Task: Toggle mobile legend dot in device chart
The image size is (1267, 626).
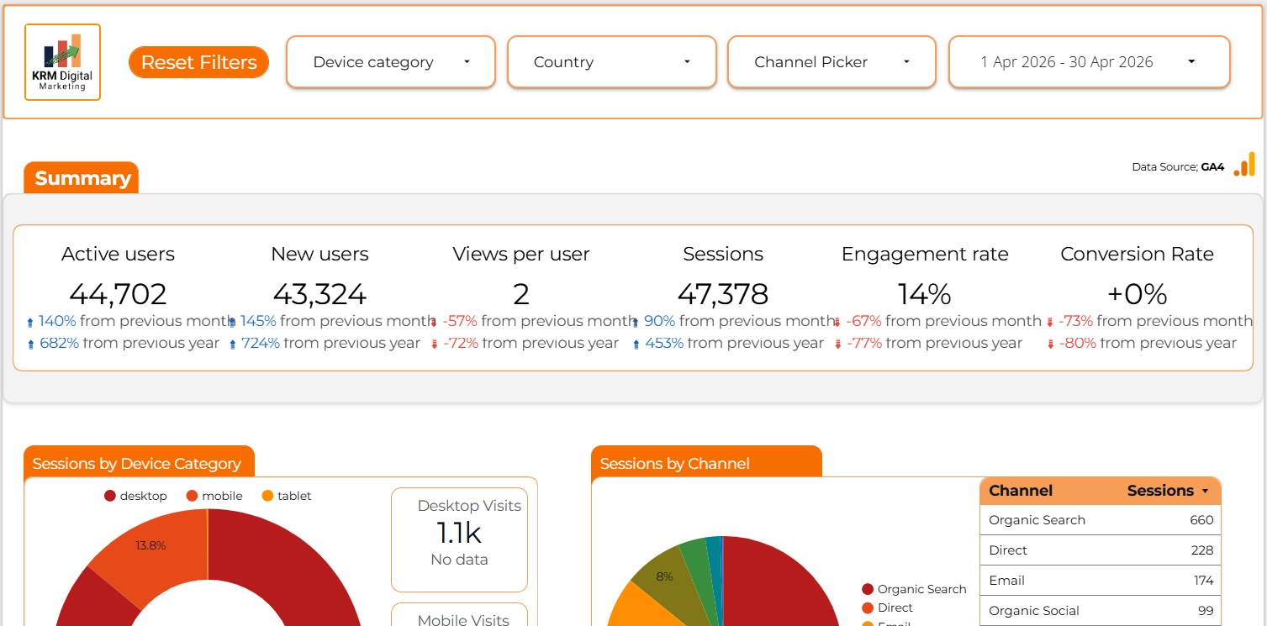Action: 192,496
